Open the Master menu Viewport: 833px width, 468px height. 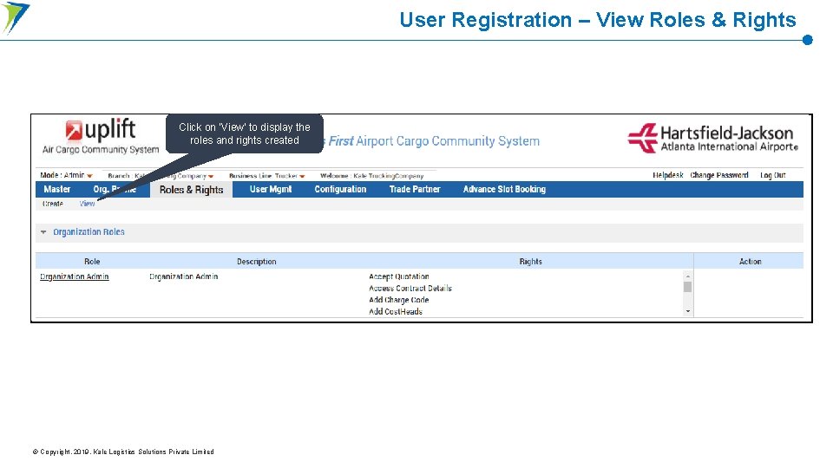click(57, 190)
